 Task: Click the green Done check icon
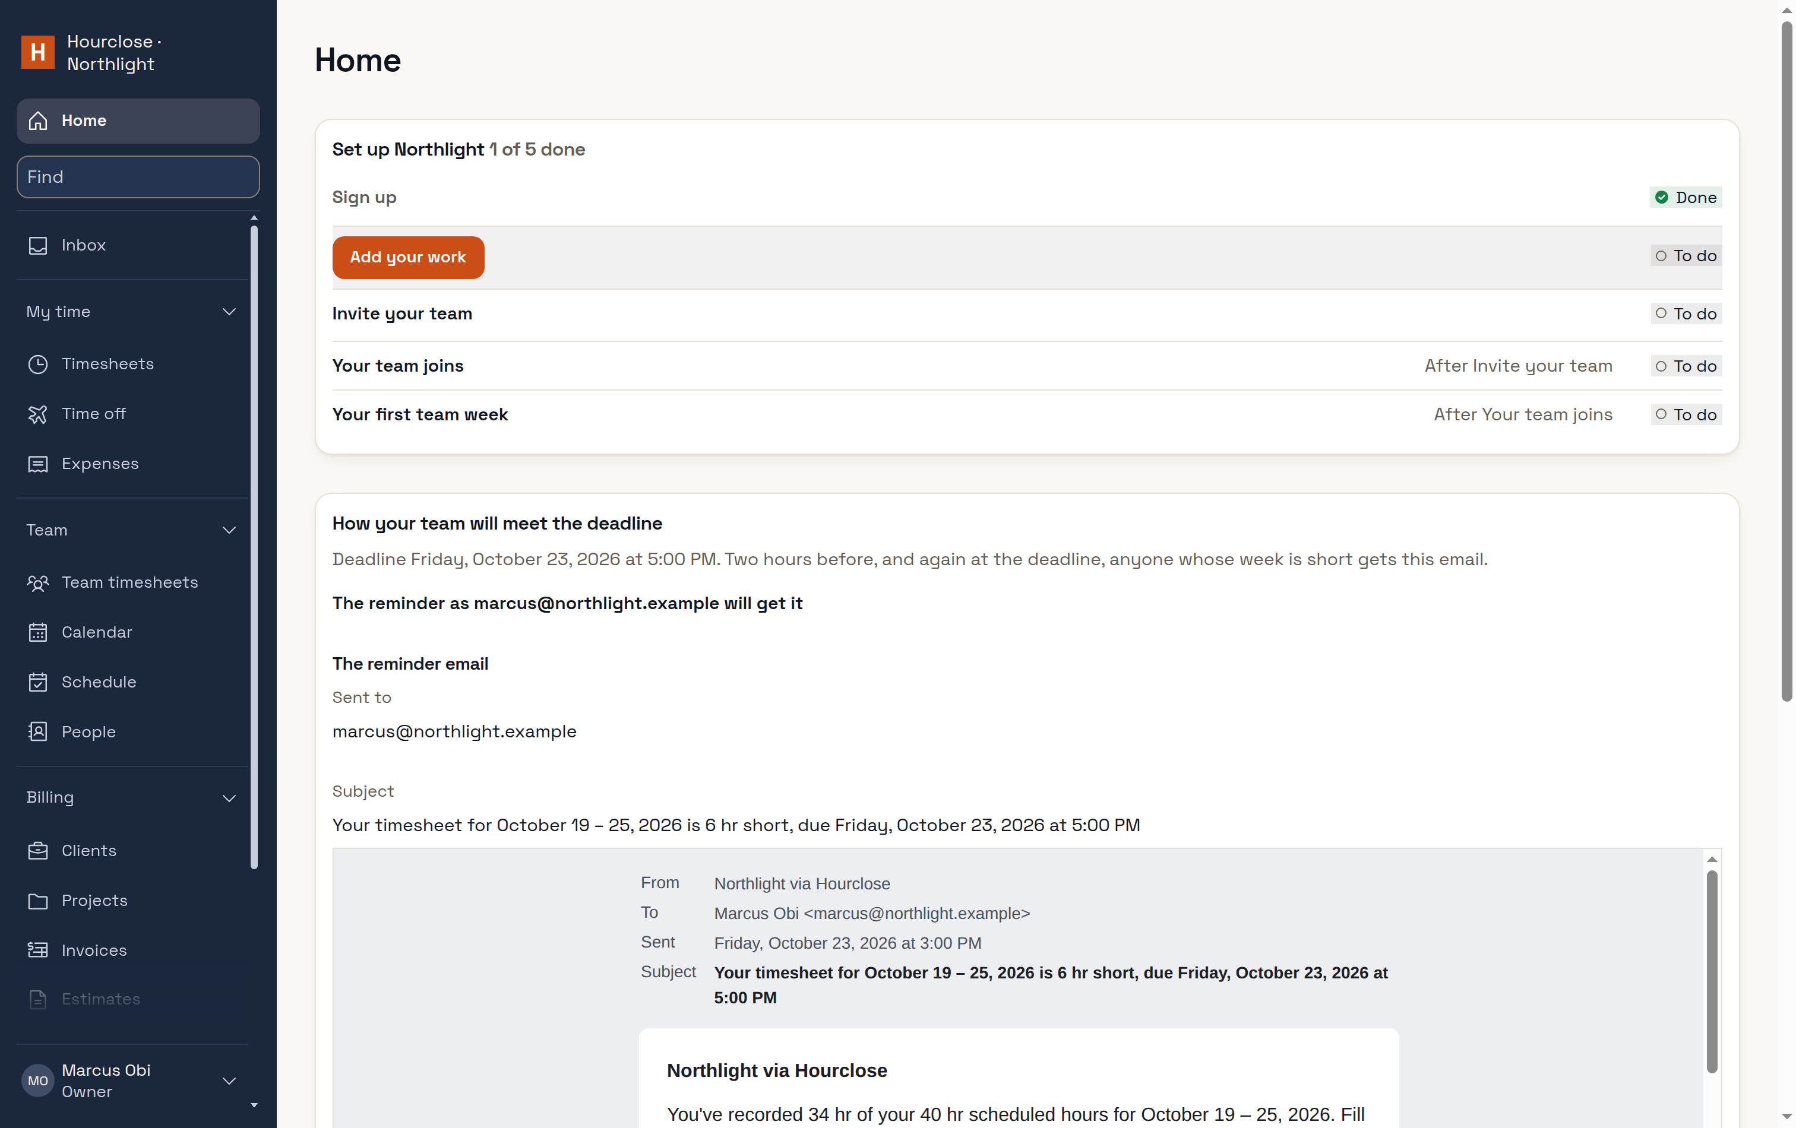point(1662,198)
